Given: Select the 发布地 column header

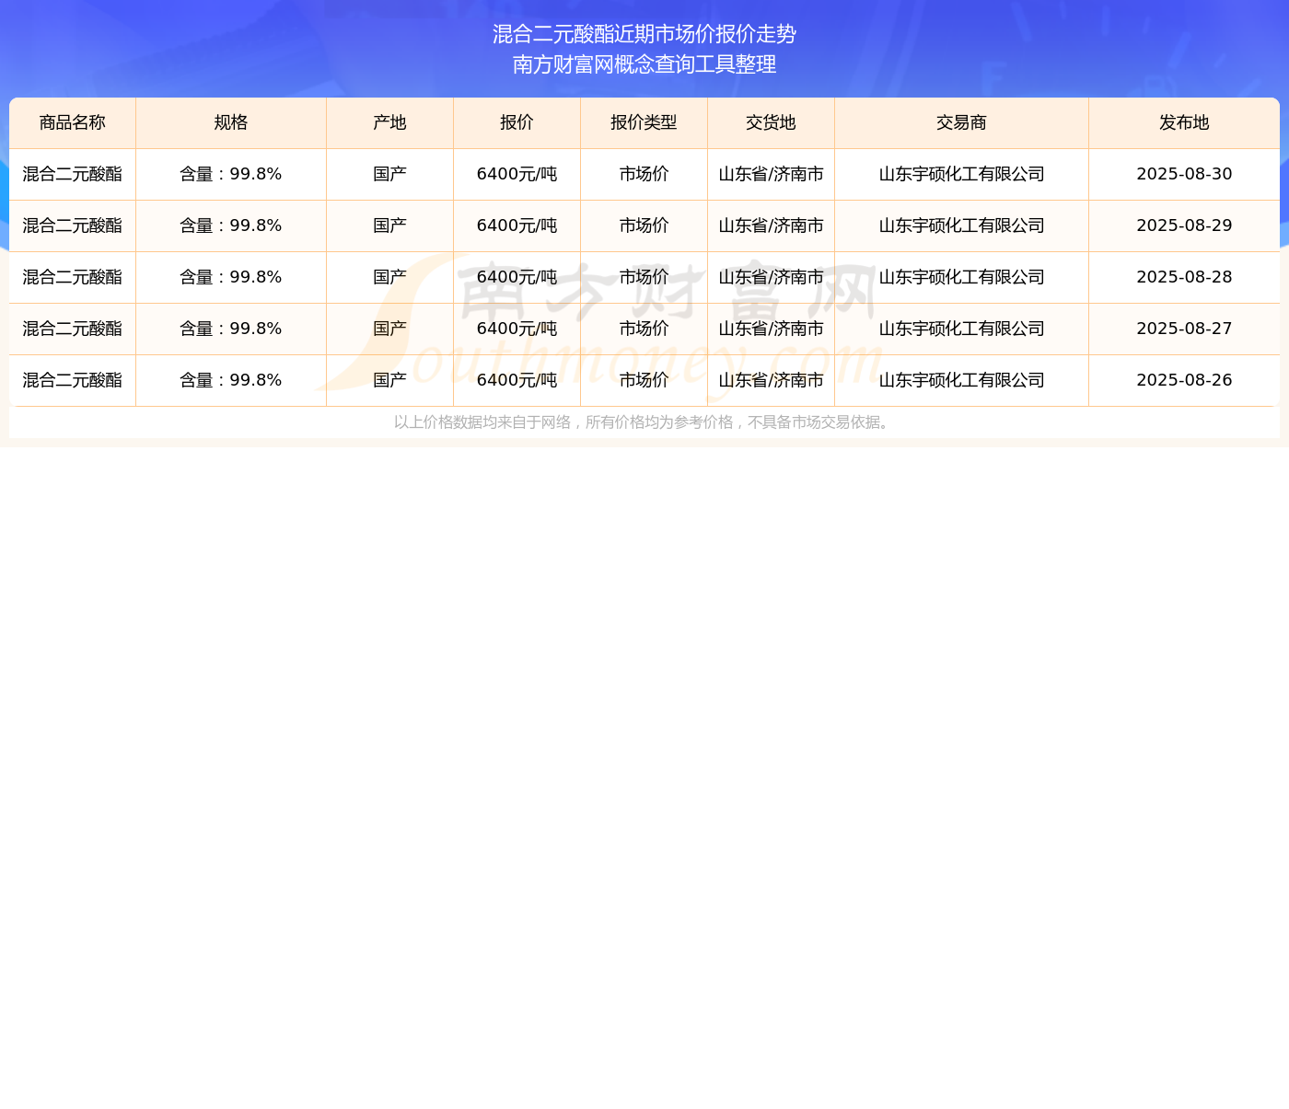Looking at the screenshot, I should click(x=1184, y=123).
